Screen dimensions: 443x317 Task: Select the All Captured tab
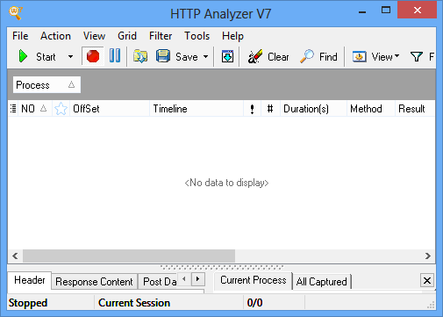tap(322, 282)
